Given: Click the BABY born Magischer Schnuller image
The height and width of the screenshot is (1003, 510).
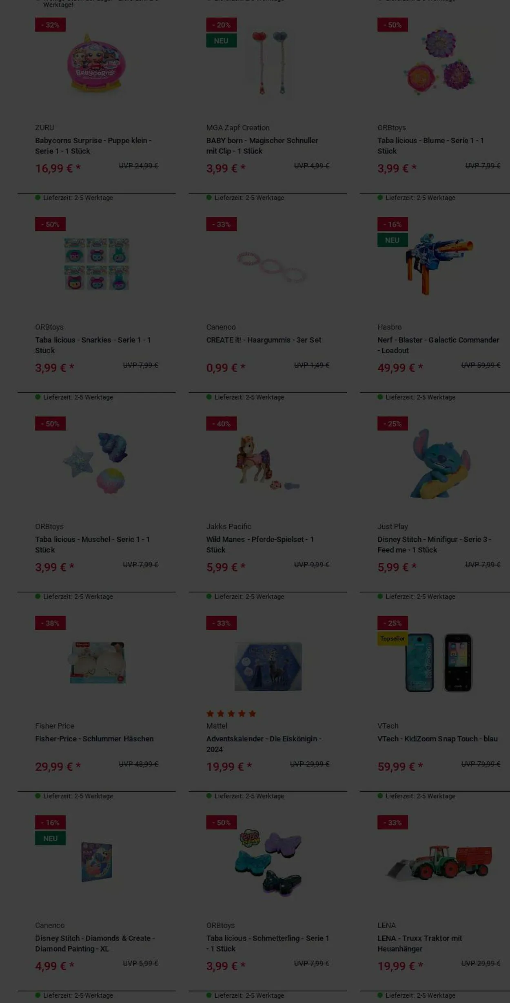Looking at the screenshot, I should pos(270,63).
